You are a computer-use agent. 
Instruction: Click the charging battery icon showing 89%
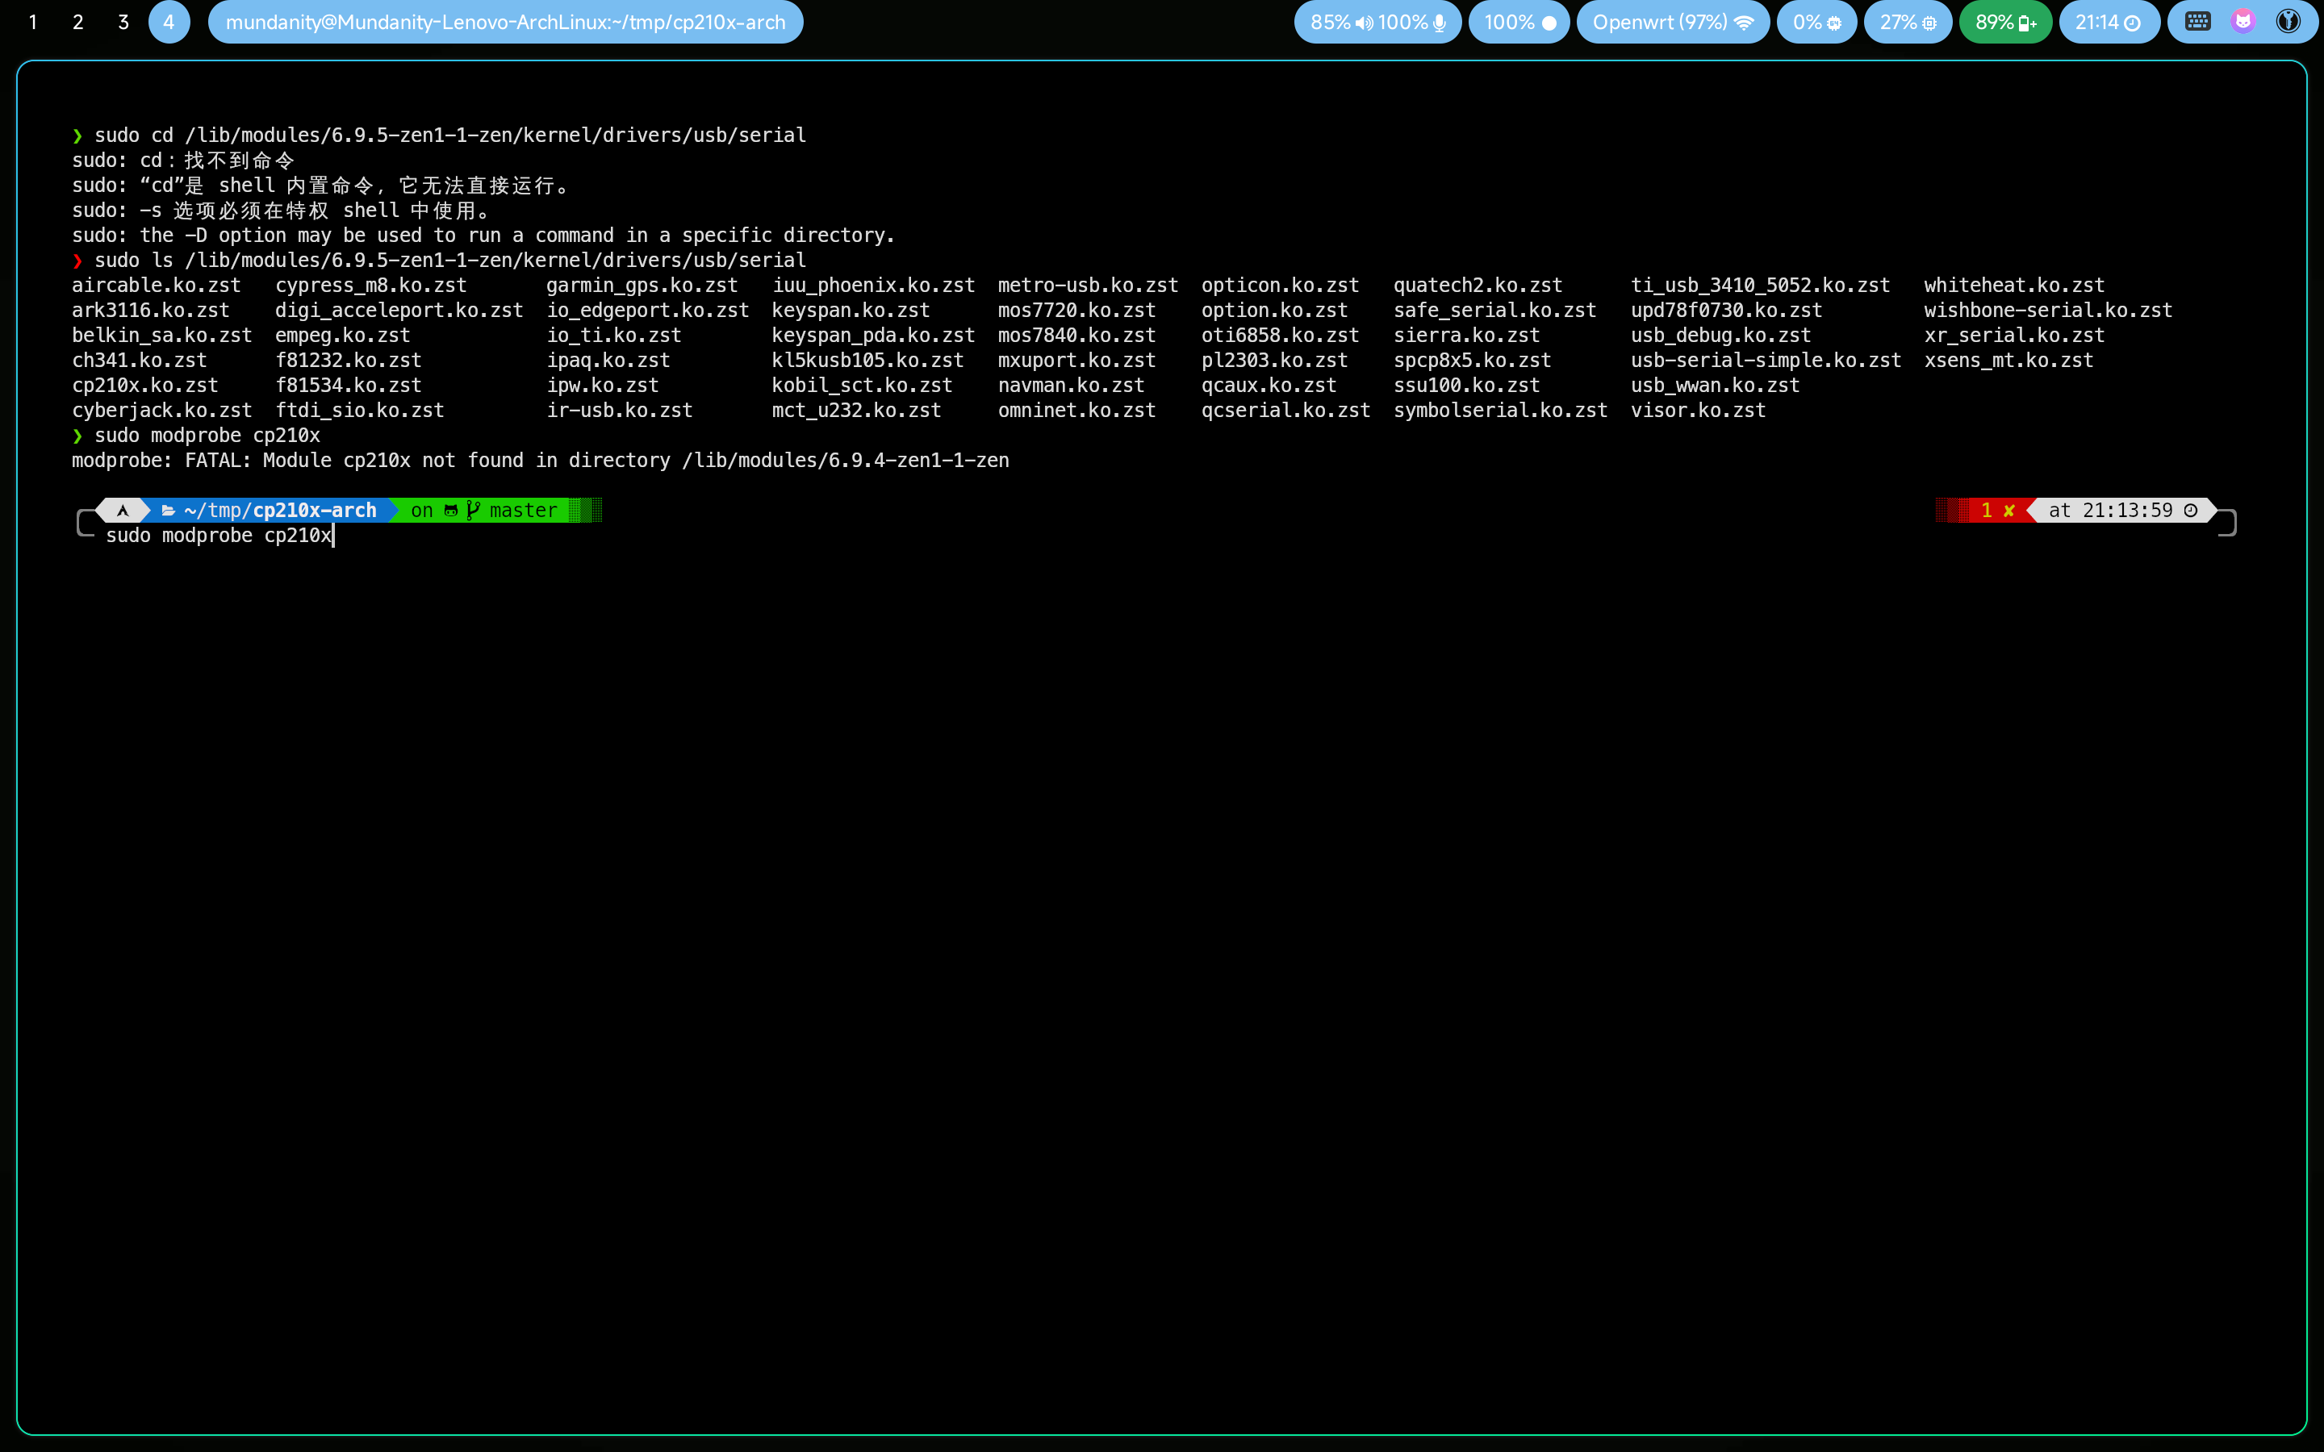[x=2026, y=21]
